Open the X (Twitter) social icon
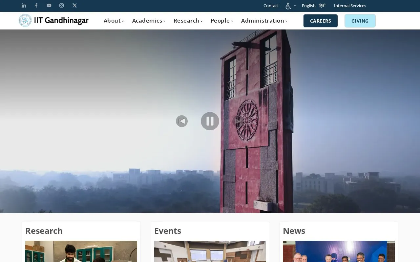The image size is (420, 262). pos(74,6)
